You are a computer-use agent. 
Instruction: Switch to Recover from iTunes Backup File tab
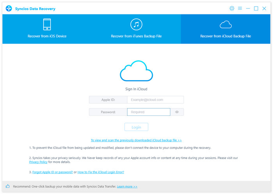[x=136, y=29]
